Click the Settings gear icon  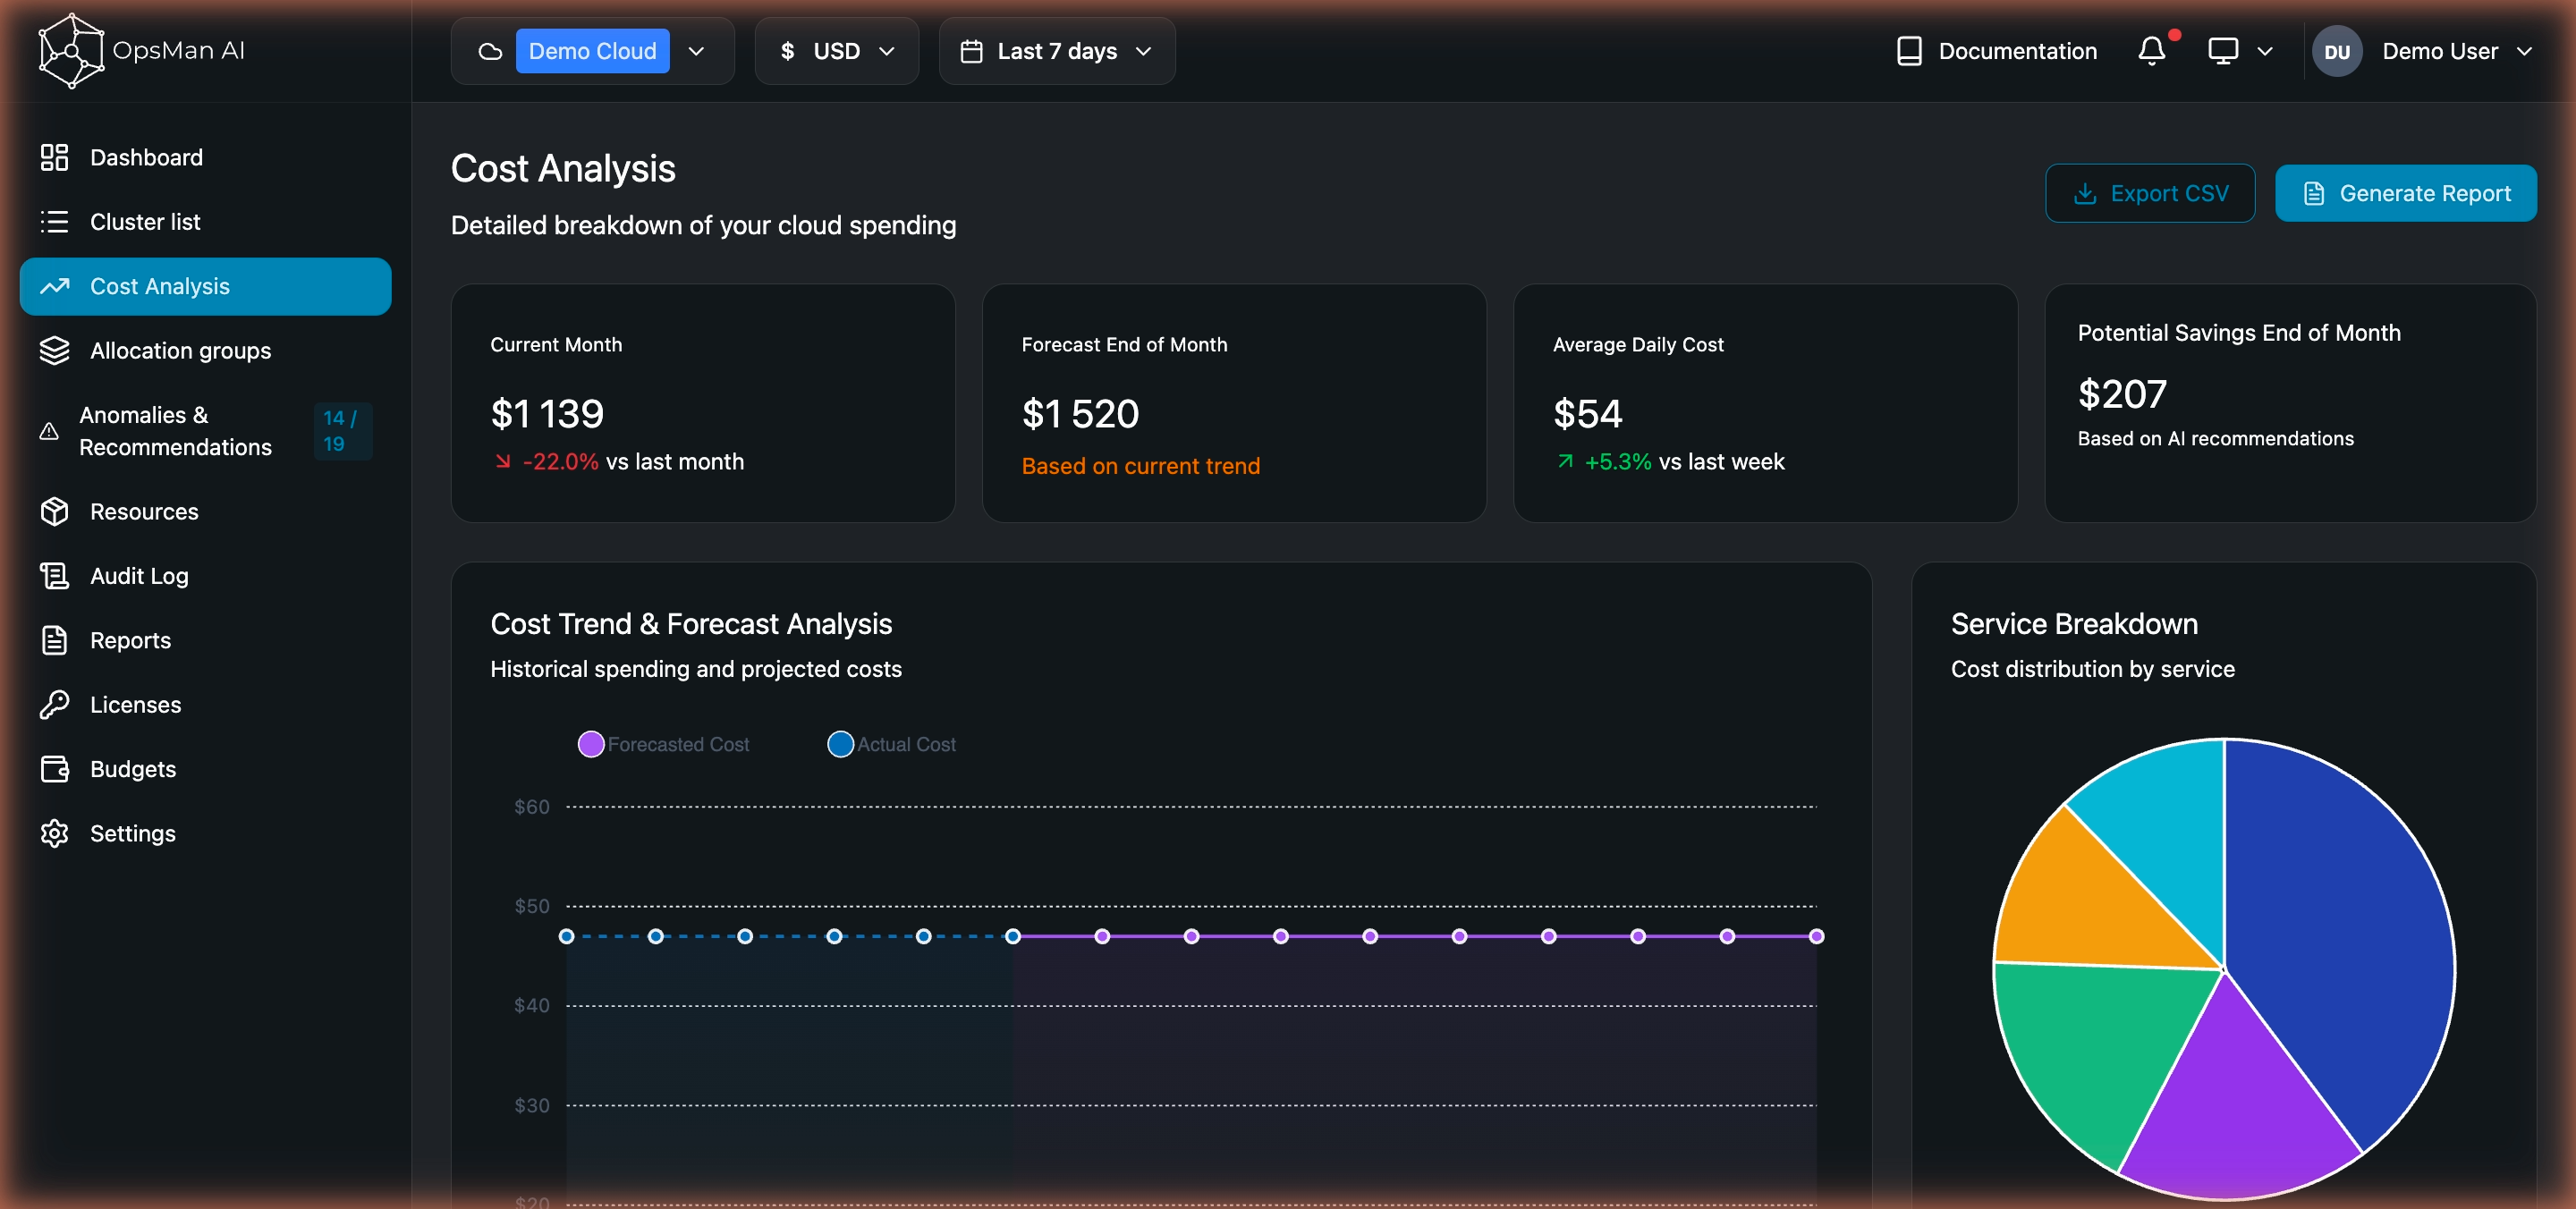point(54,833)
